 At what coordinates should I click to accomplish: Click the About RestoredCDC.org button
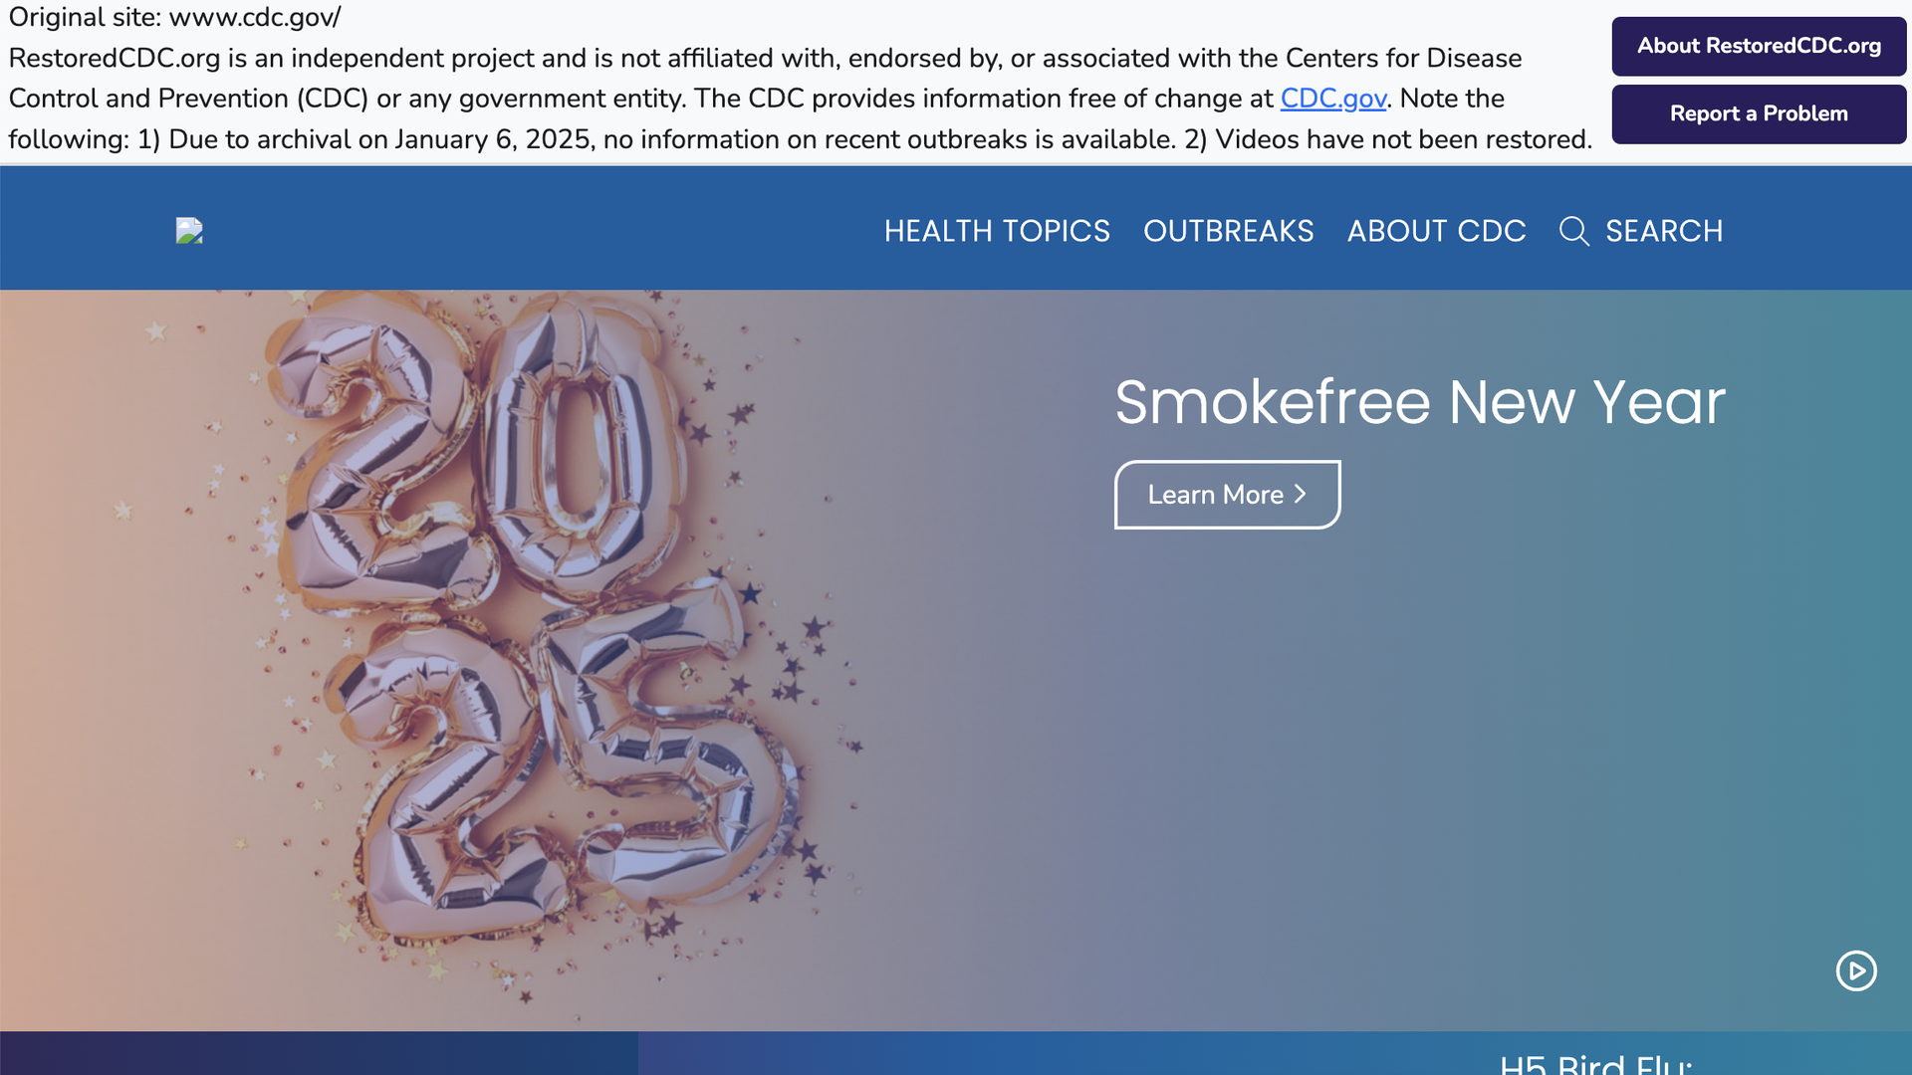tap(1759, 46)
